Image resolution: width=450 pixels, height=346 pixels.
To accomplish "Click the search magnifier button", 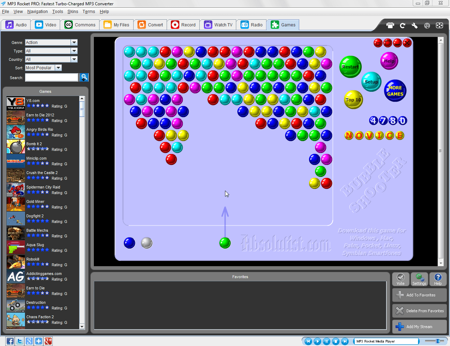I will 84,77.
